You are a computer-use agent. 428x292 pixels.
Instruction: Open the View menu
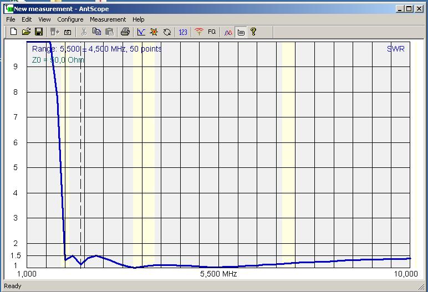[44, 19]
